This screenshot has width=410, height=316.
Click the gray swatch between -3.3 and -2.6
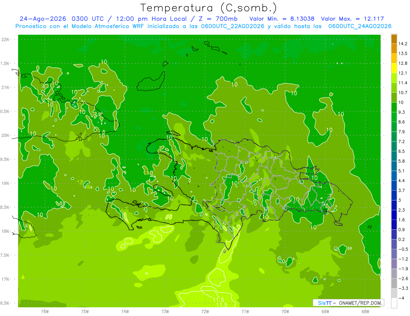coord(394,284)
